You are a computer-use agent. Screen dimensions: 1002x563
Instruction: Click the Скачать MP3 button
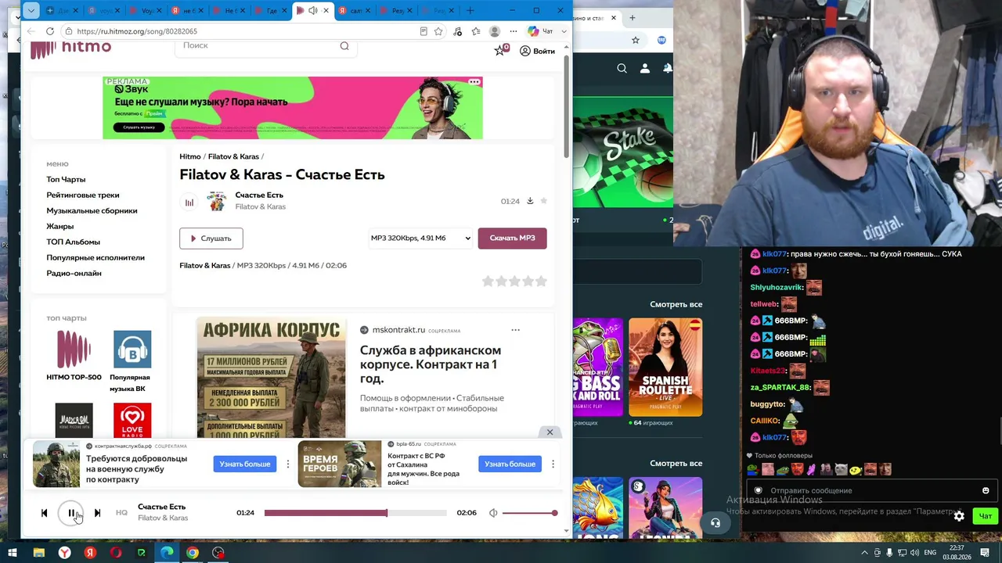(x=513, y=238)
